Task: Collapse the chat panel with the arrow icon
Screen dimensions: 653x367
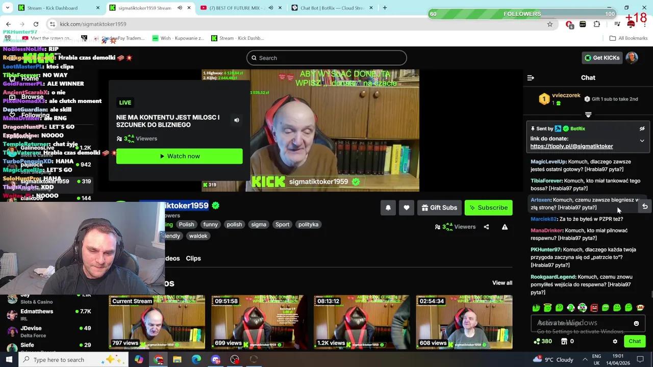Action: pyautogui.click(x=531, y=77)
